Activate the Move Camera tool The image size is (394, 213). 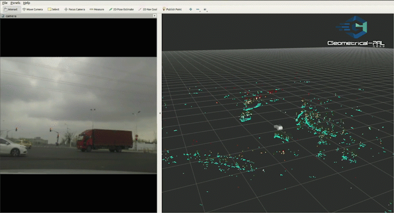click(x=33, y=9)
